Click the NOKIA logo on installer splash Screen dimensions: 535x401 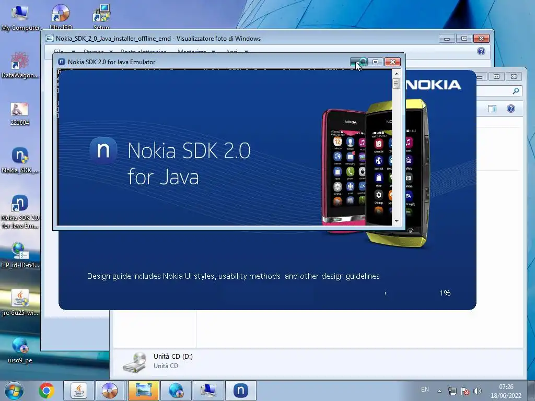(434, 85)
